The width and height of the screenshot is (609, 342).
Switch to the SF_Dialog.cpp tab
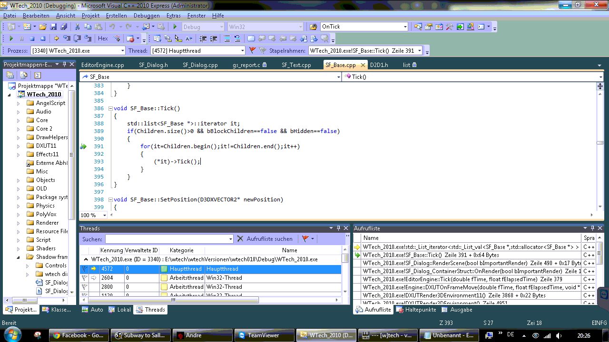click(x=200, y=65)
